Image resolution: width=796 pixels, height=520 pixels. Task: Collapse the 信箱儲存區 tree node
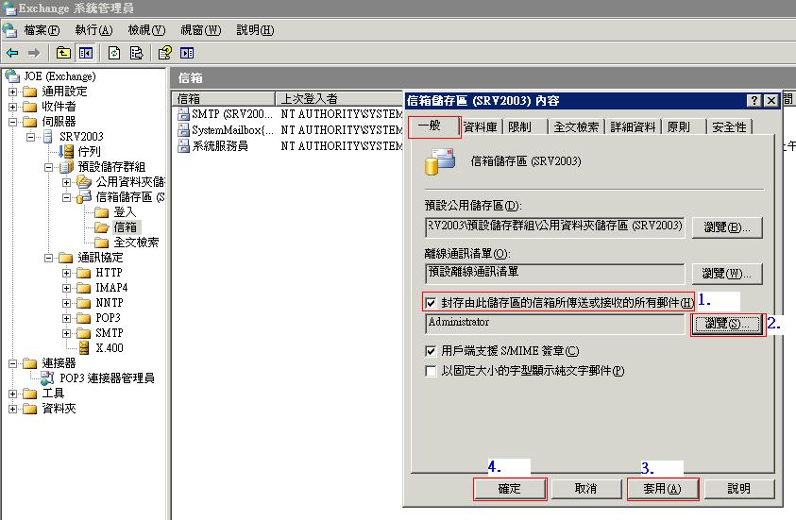(x=66, y=198)
